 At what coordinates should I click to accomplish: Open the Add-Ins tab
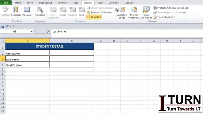point(129,3)
